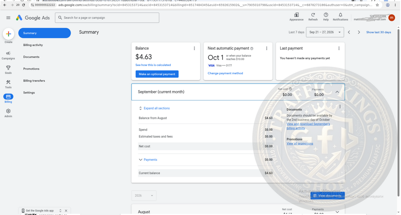Click the $4.63 balance amount

[144, 57]
